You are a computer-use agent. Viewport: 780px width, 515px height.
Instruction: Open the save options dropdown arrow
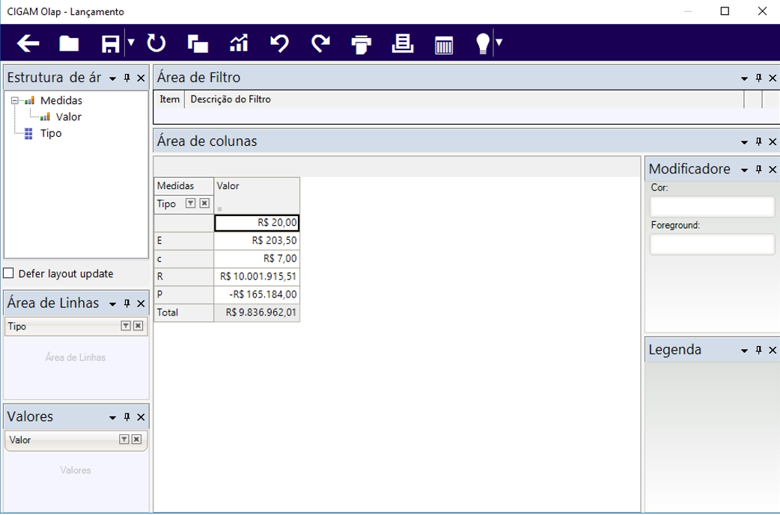131,43
